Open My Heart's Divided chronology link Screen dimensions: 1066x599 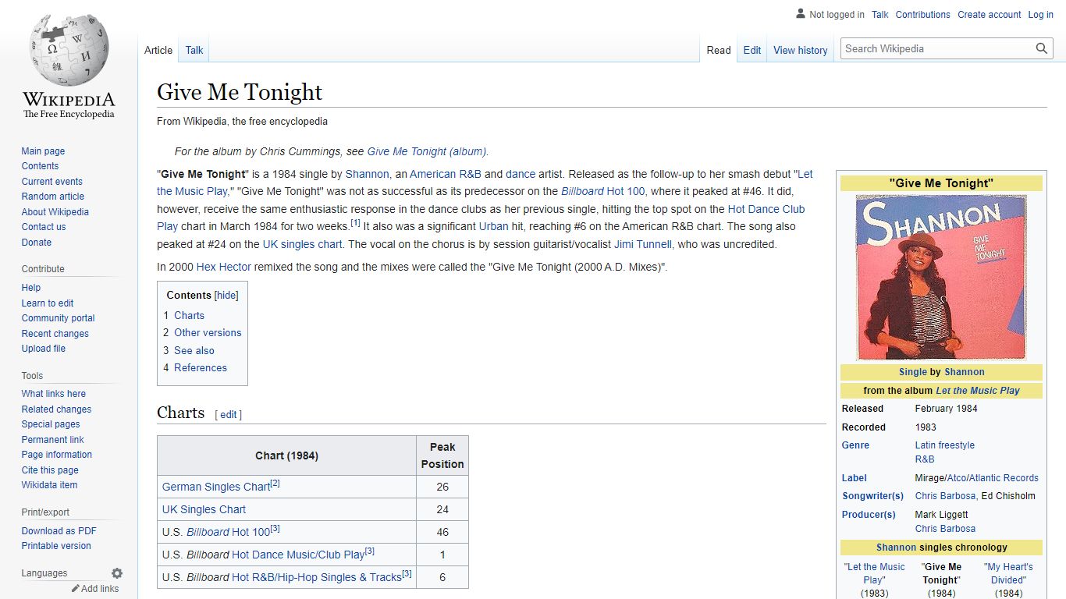(x=1008, y=573)
